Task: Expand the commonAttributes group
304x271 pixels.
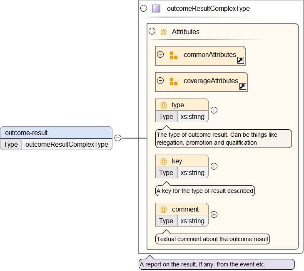Action: click(x=160, y=54)
